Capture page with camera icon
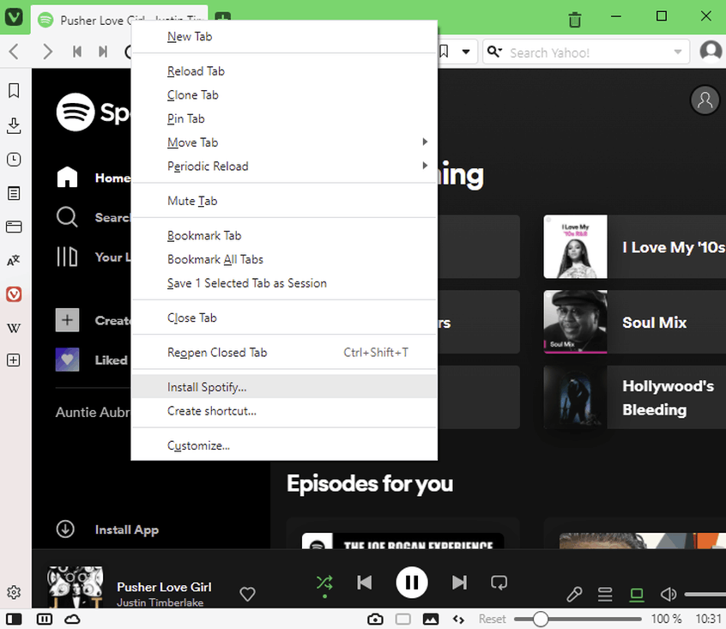The image size is (726, 629). pos(375,619)
